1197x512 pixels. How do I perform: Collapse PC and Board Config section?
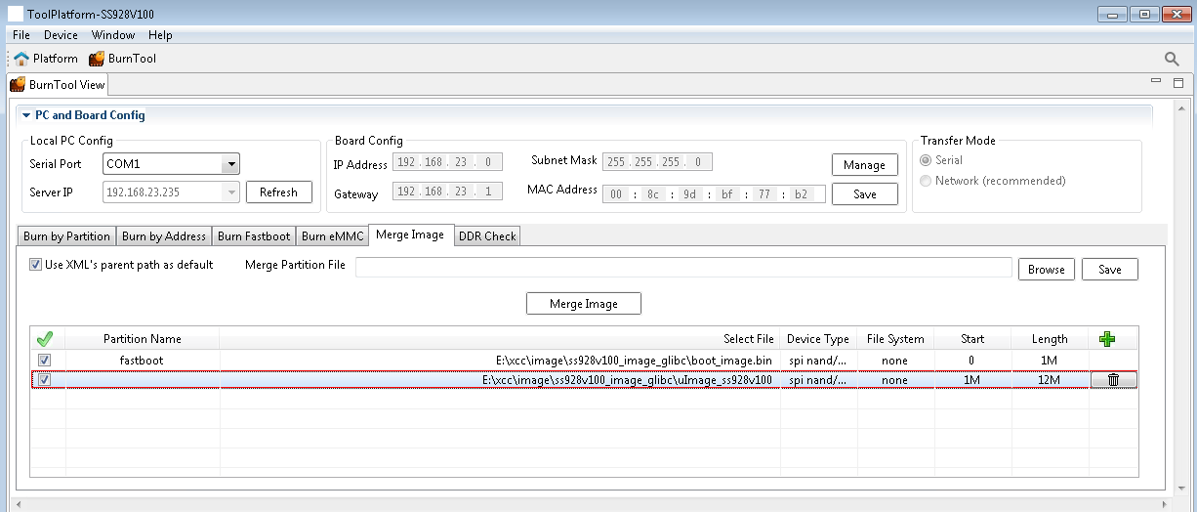click(26, 115)
